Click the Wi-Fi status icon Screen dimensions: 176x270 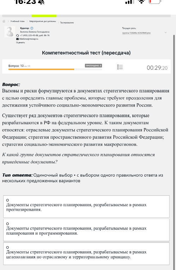tap(141, 2)
